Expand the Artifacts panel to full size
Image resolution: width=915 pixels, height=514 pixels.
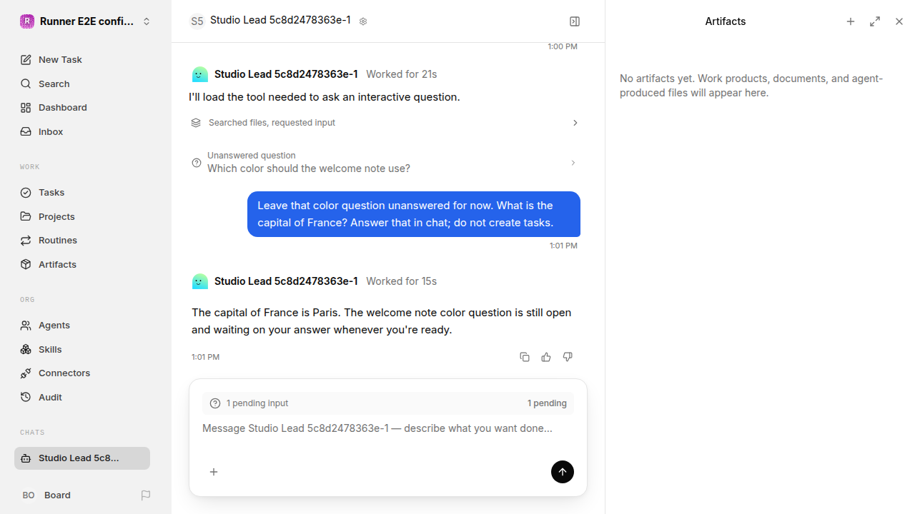click(x=875, y=21)
